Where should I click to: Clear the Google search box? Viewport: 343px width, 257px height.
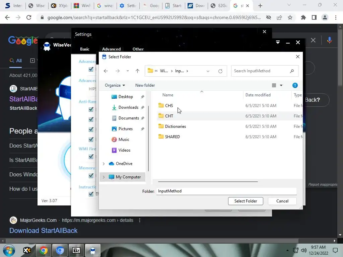pos(313,40)
